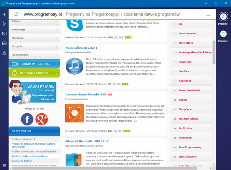Open Lista Zakupów in the ranking list
231x170 pixels.
pyautogui.click(x=187, y=157)
